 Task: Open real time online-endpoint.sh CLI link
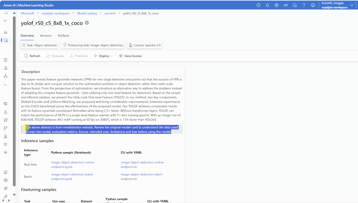pyautogui.click(x=142, y=165)
